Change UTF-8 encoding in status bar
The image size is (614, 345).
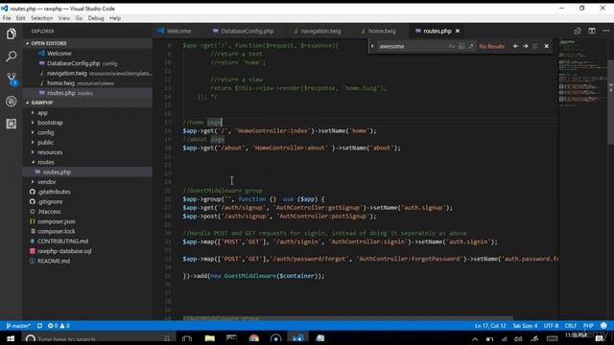point(551,326)
